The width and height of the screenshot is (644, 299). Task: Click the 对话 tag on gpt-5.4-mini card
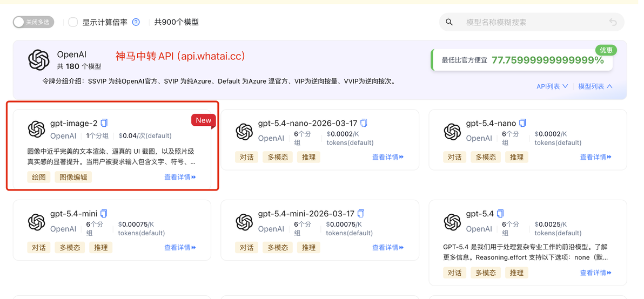[x=38, y=248]
